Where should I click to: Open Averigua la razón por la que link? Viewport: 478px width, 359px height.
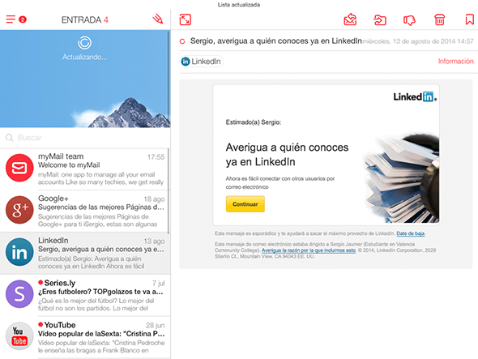click(309, 250)
